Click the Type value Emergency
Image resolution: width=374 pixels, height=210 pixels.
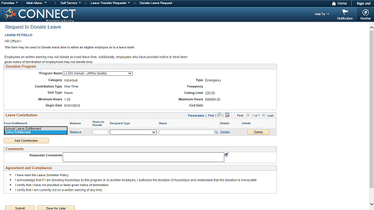tap(213, 80)
